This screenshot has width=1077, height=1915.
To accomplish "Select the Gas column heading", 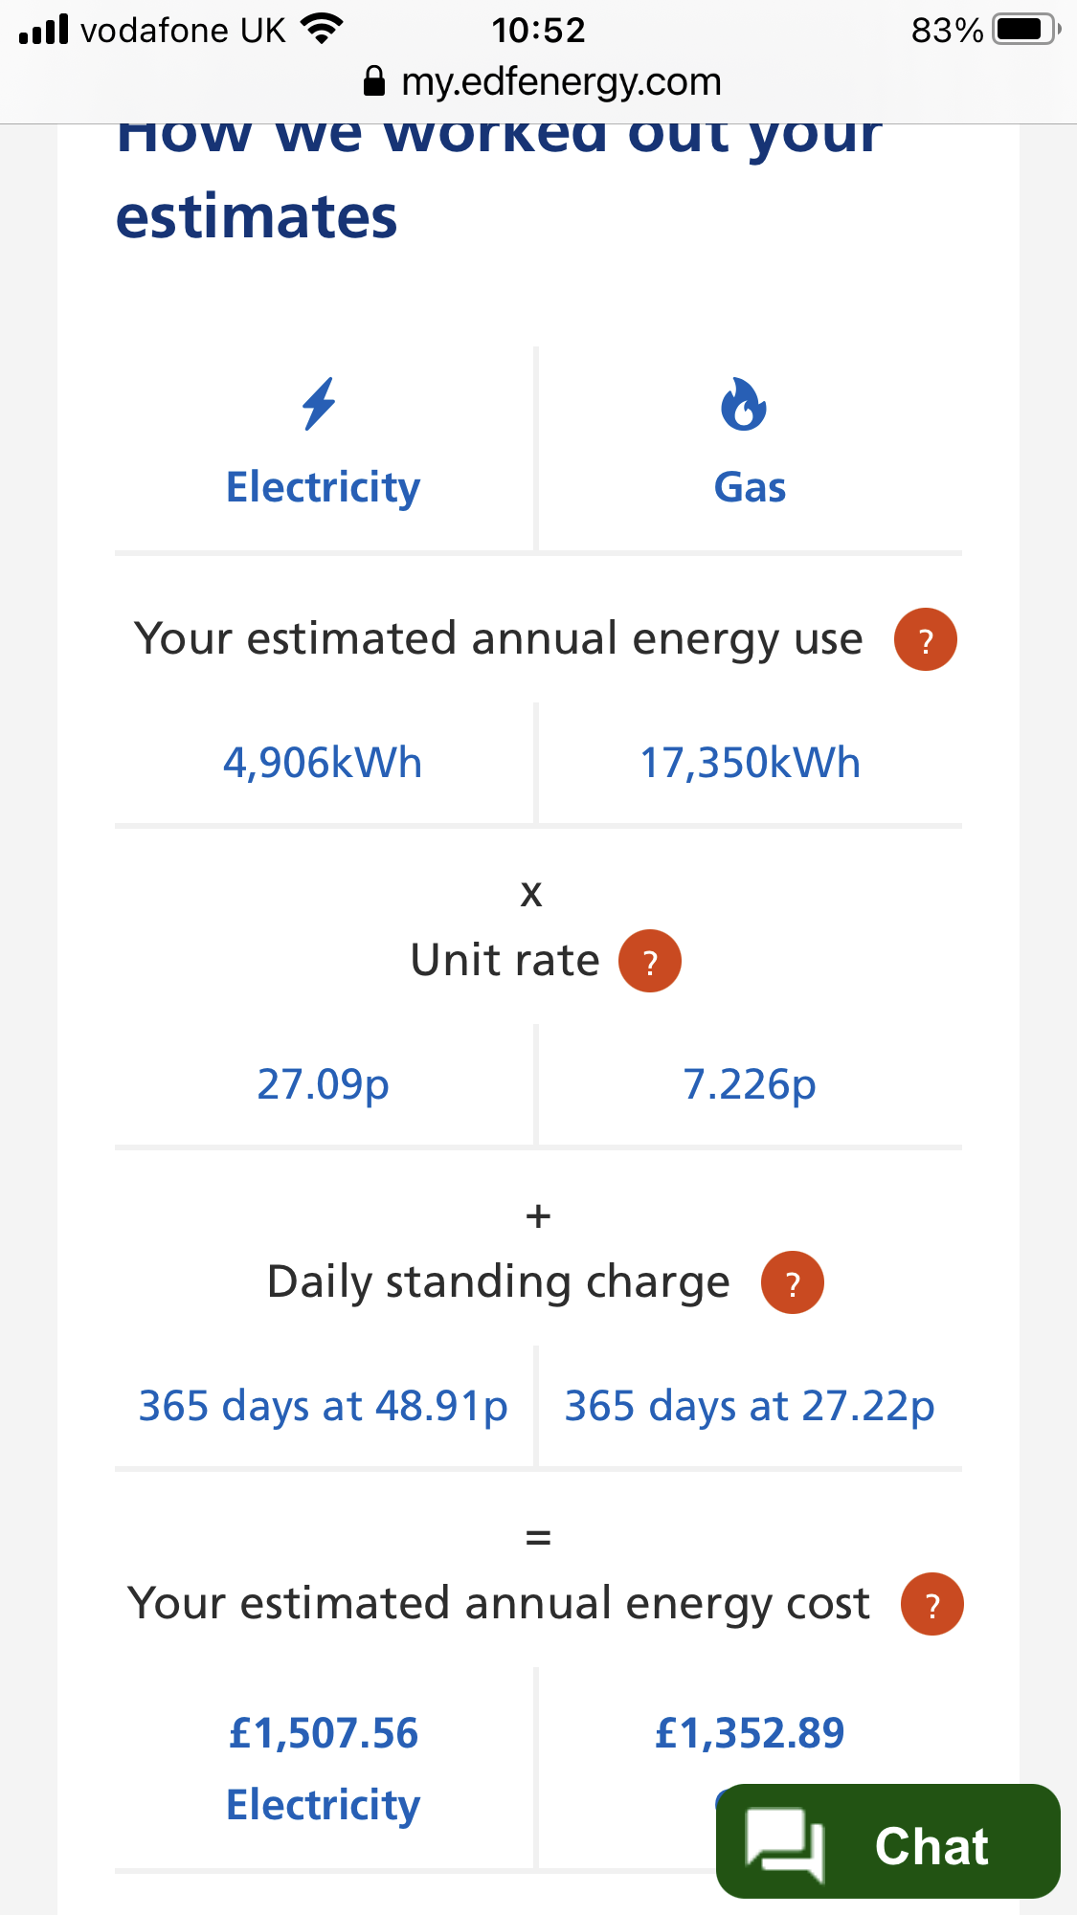I will pos(750,487).
